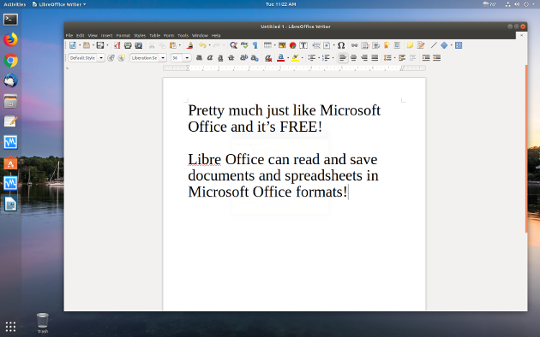The image size is (540, 337).
Task: Increase paragraph indent
Action: pyautogui.click(x=426, y=57)
